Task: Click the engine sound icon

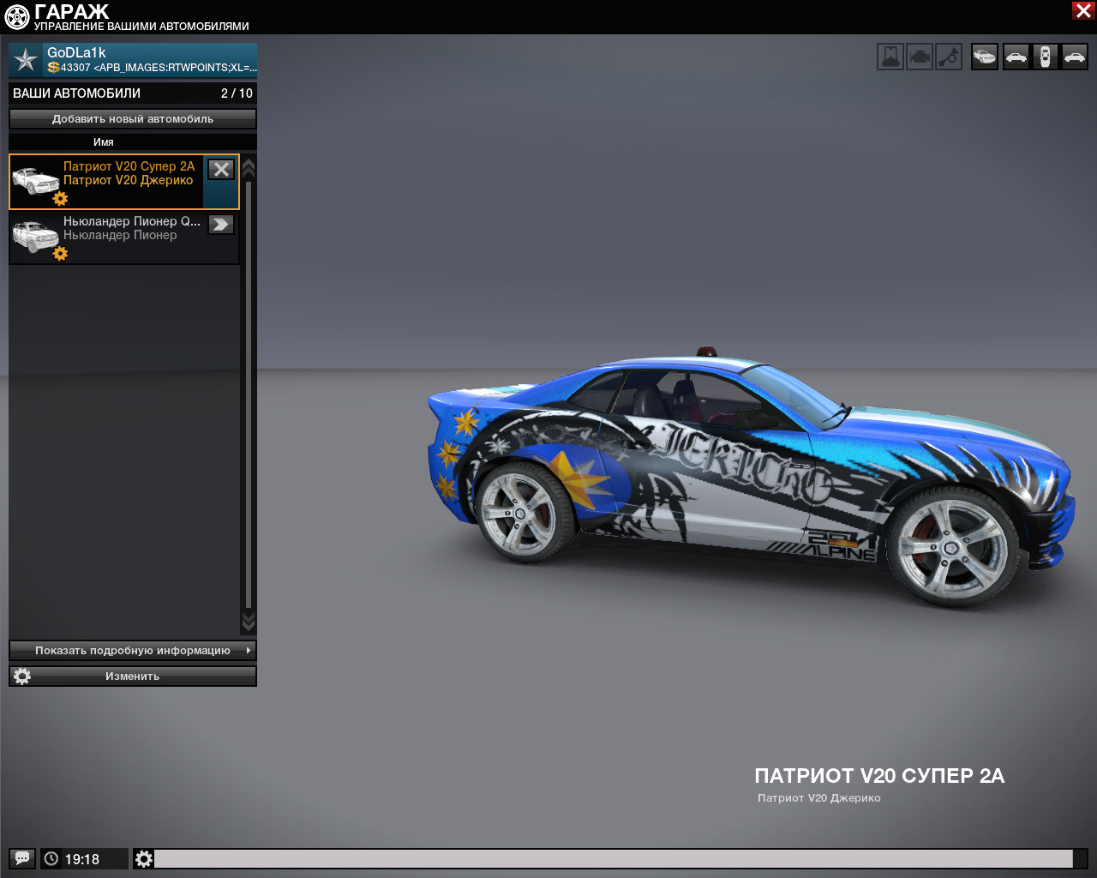Action: point(920,57)
